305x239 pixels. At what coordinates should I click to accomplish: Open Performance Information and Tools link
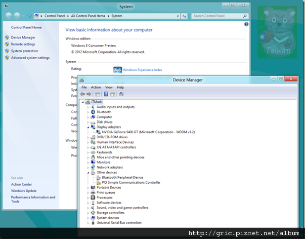33,199
